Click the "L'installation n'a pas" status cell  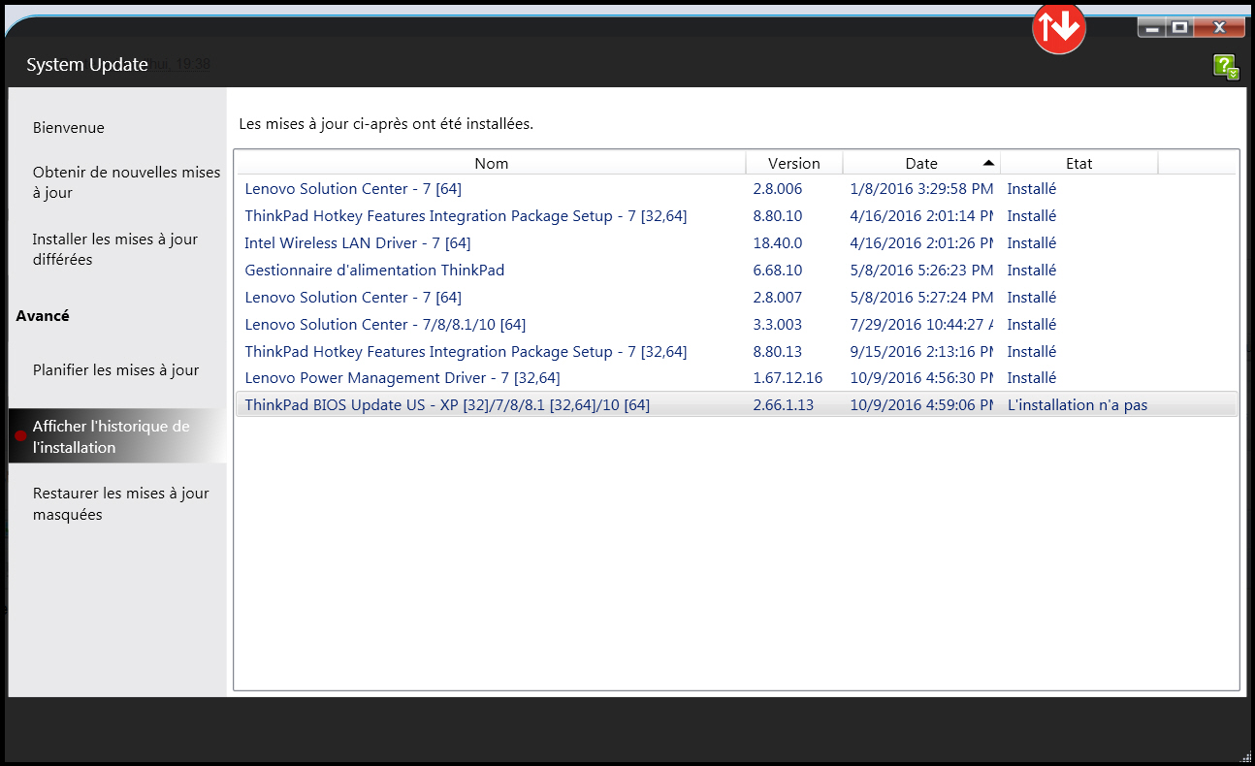point(1078,405)
